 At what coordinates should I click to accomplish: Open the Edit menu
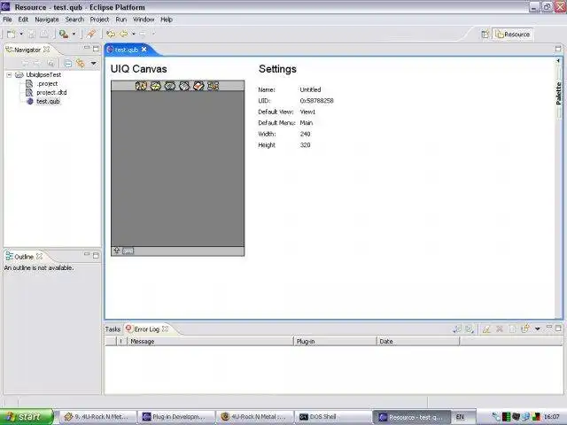[x=23, y=19]
